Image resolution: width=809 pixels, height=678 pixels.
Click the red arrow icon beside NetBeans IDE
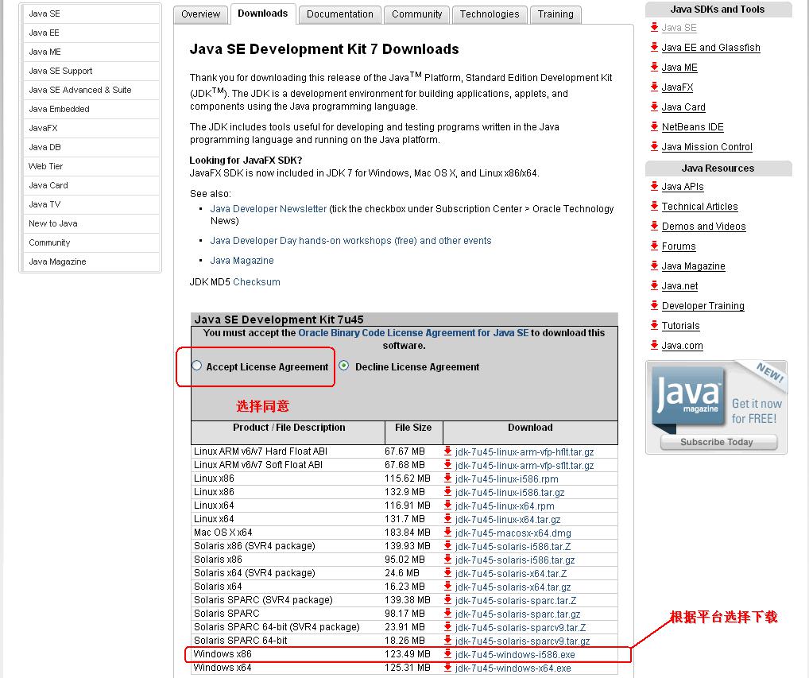click(654, 126)
